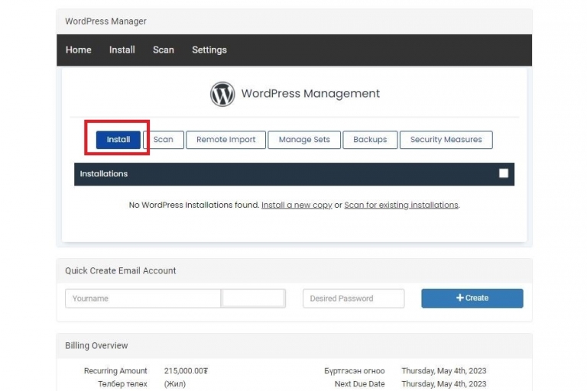Toggle the Installations select-all checkbox

coord(504,173)
